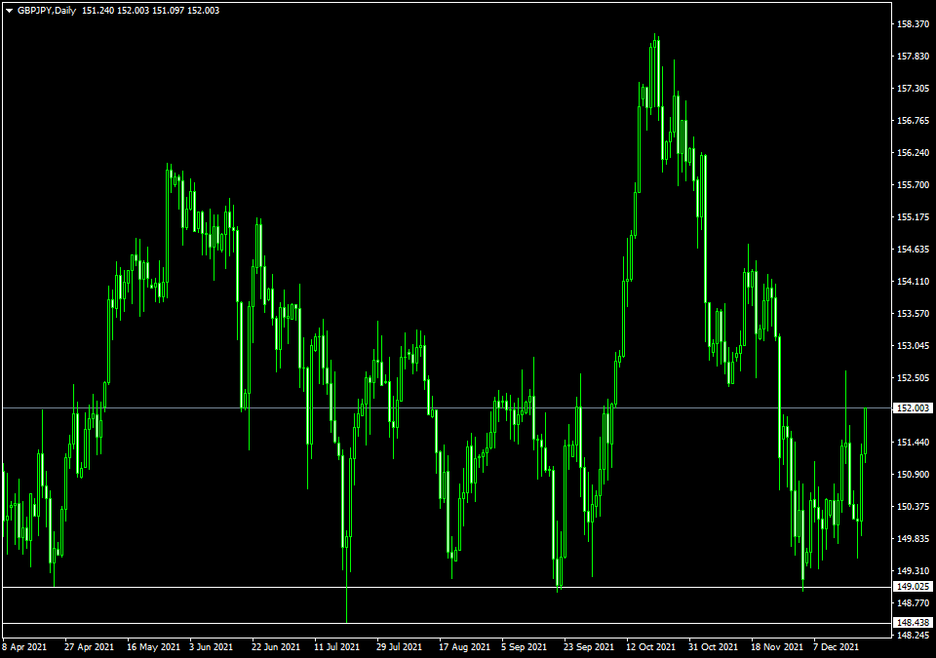The image size is (936, 658).
Task: Click the 12 Oct 2021 date label
Action: pyautogui.click(x=650, y=646)
